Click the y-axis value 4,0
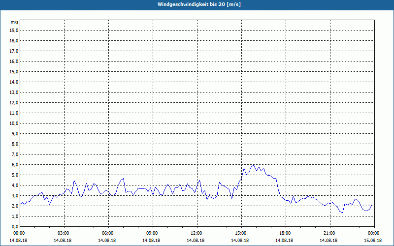The height and width of the screenshot is (246, 394). (x=15, y=185)
